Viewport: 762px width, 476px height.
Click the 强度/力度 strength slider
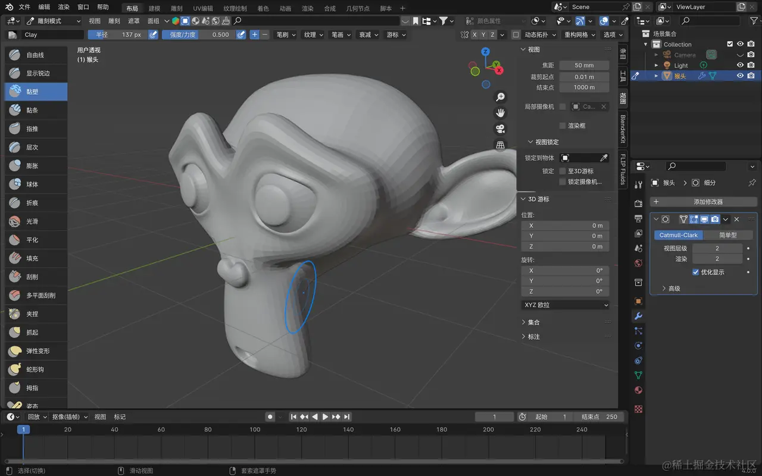click(199, 35)
